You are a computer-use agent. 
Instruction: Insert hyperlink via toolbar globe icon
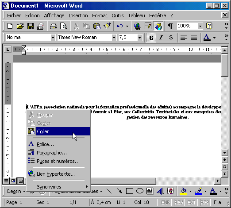pos(138,26)
